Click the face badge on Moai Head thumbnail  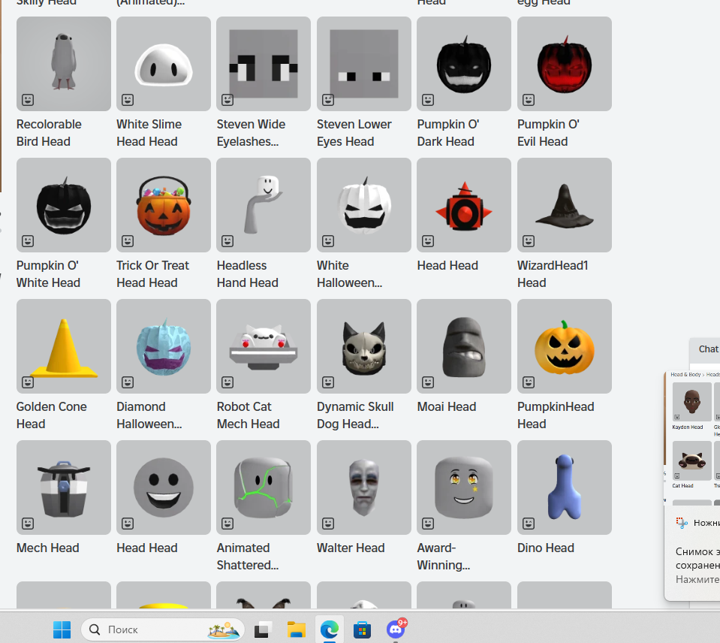coord(428,382)
